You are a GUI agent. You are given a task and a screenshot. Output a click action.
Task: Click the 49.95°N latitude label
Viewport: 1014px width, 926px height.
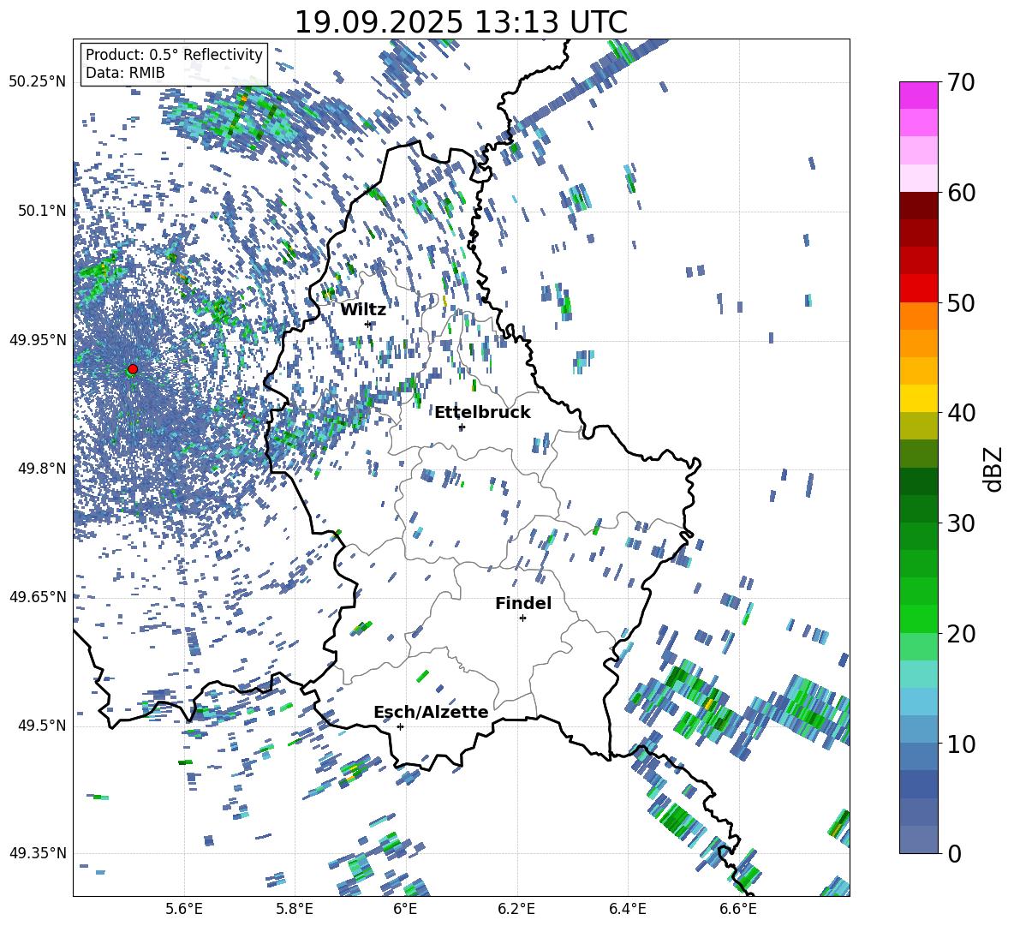coord(39,339)
